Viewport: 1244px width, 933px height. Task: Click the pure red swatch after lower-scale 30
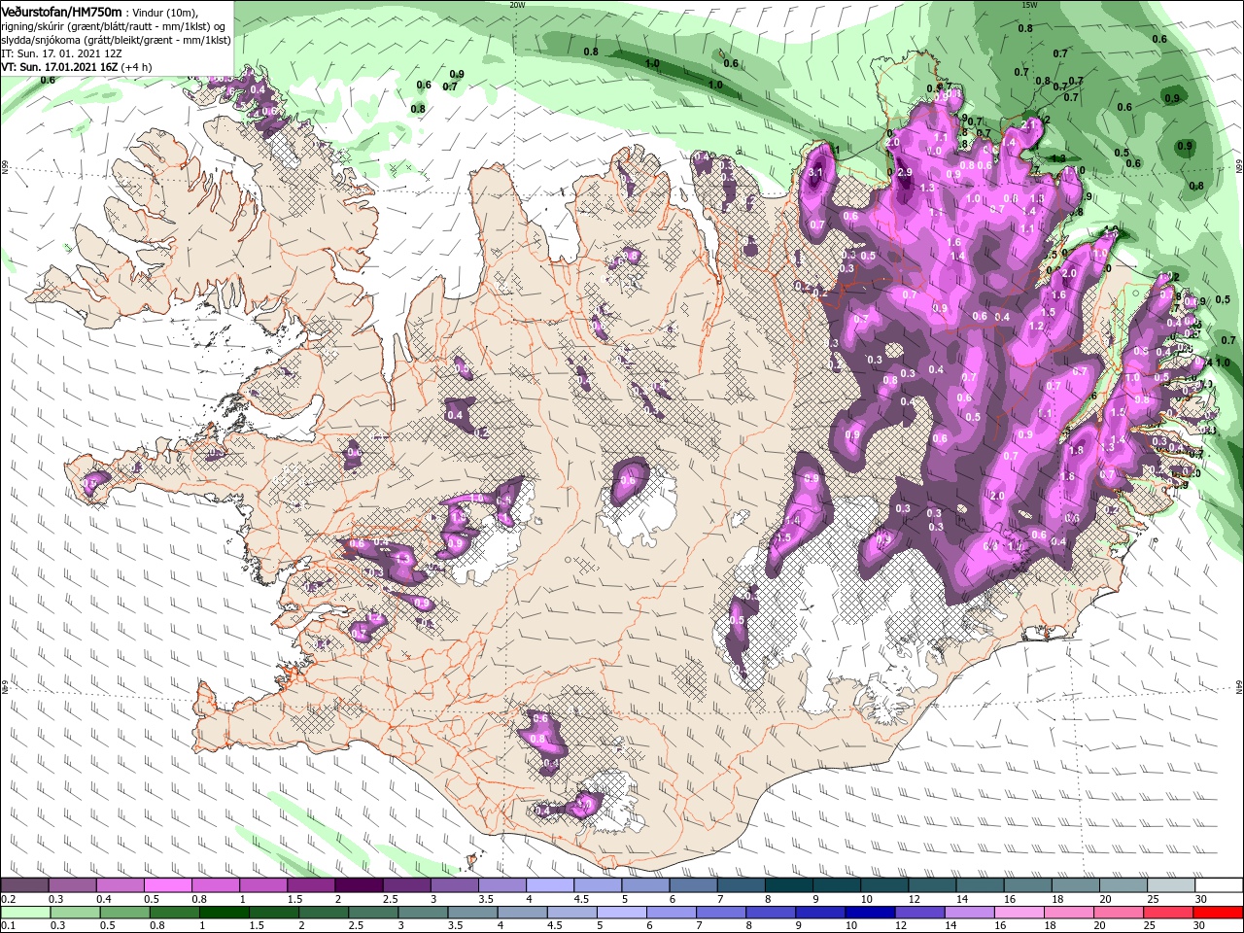click(1218, 912)
